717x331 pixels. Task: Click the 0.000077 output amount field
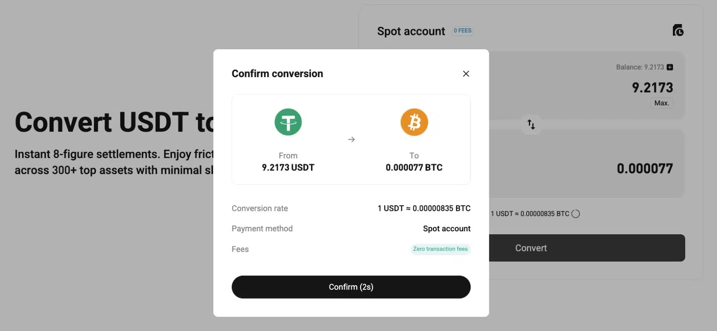pyautogui.click(x=645, y=169)
